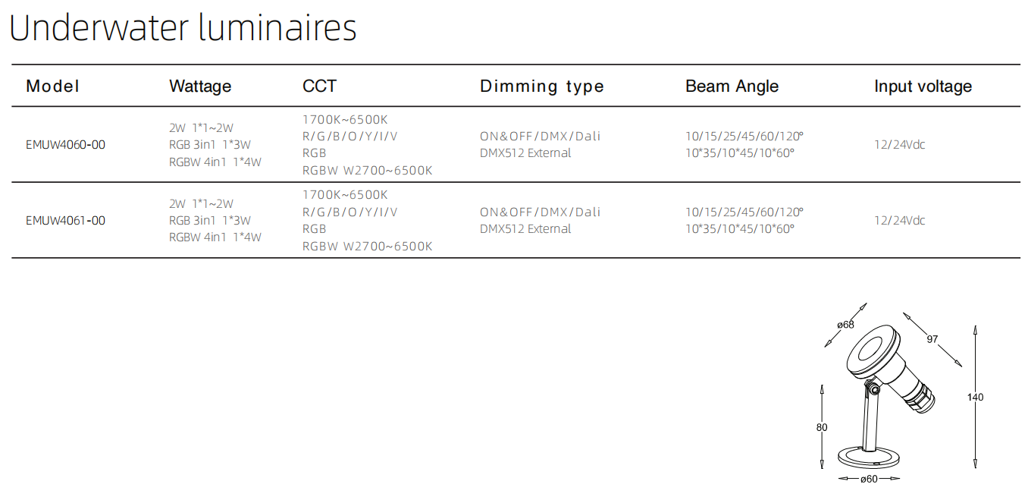Click 1700K~6500K CCT in second row
This screenshot has height=500, width=1028.
tap(345, 195)
